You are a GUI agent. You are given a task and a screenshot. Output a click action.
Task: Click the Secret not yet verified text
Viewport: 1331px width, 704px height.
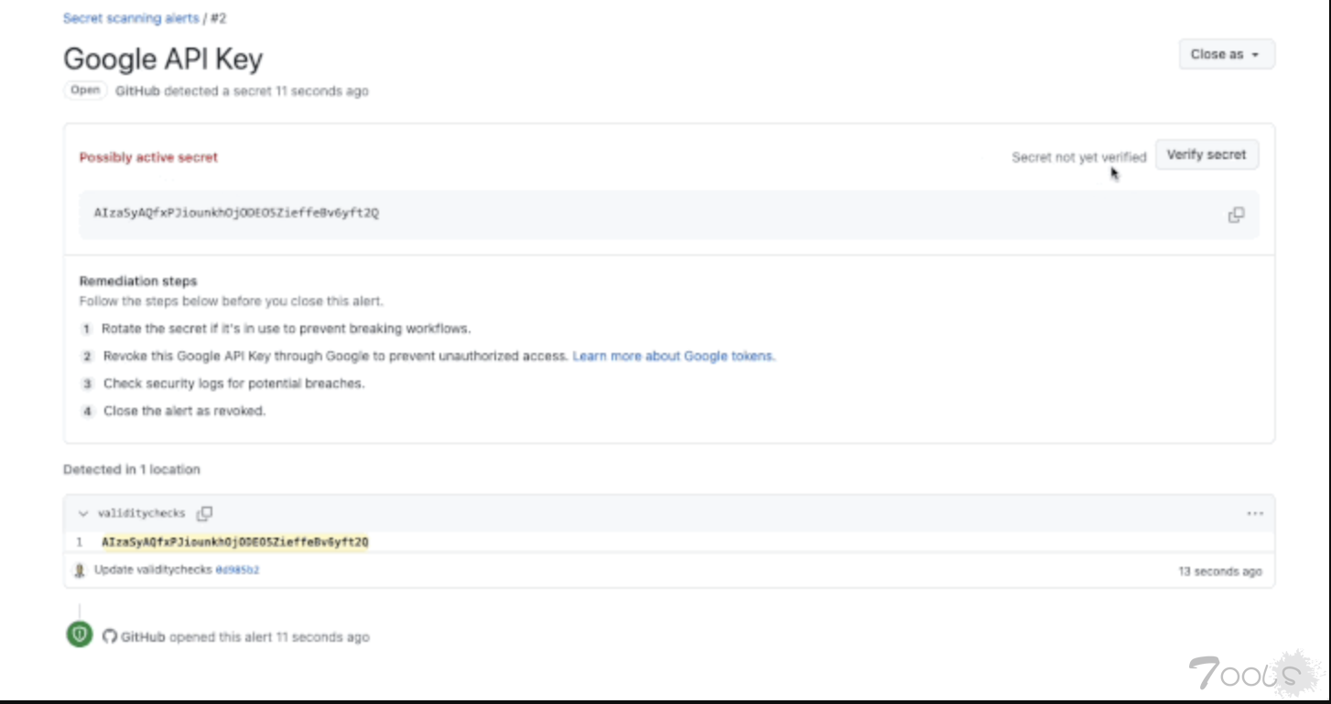[1078, 157]
